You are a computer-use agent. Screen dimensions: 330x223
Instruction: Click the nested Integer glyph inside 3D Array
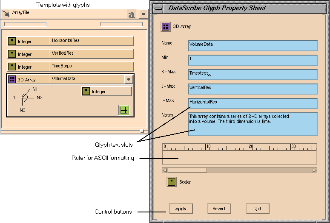[x=106, y=91]
